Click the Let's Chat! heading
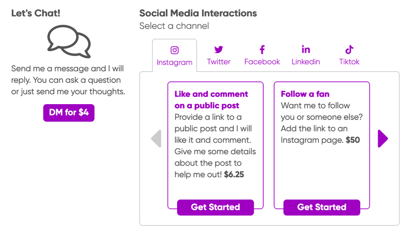408x237 pixels. pyautogui.click(x=36, y=13)
